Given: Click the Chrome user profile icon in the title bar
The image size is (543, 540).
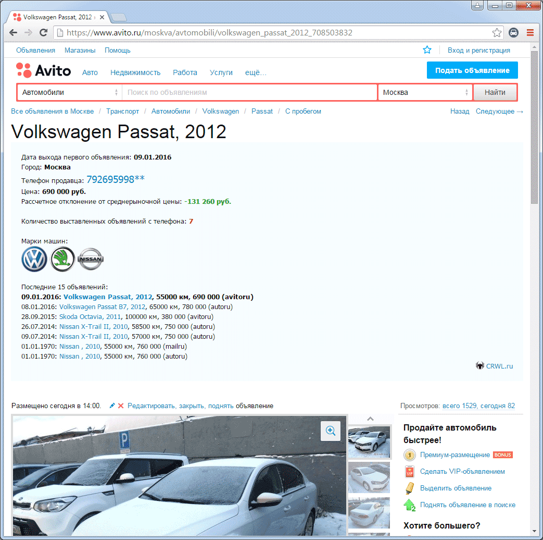Looking at the screenshot, I should tap(477, 5).
